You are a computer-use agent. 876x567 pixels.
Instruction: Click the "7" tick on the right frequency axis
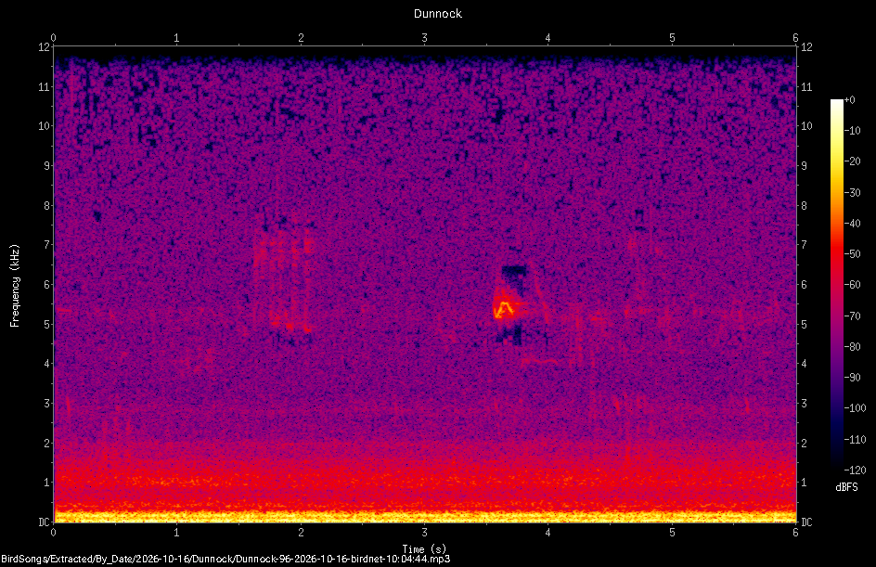(804, 245)
